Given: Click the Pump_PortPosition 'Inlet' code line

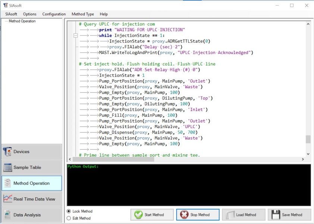Looking at the screenshot, I should [153, 110].
